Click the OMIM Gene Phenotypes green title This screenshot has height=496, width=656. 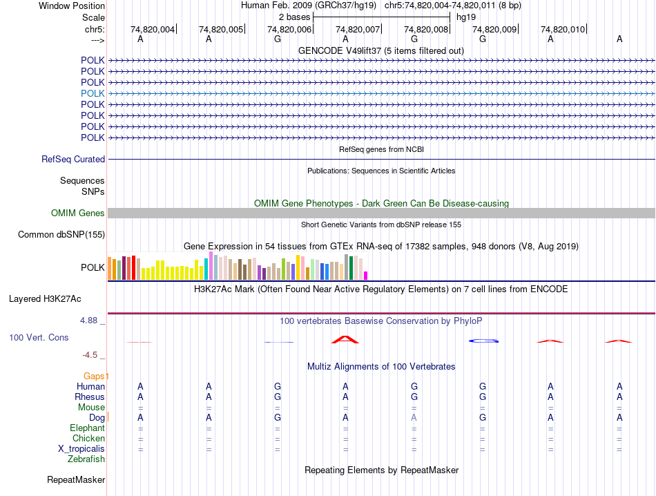(x=381, y=203)
